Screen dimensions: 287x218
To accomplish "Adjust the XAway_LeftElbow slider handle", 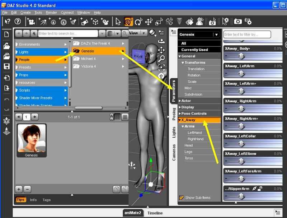I will click(241, 161).
